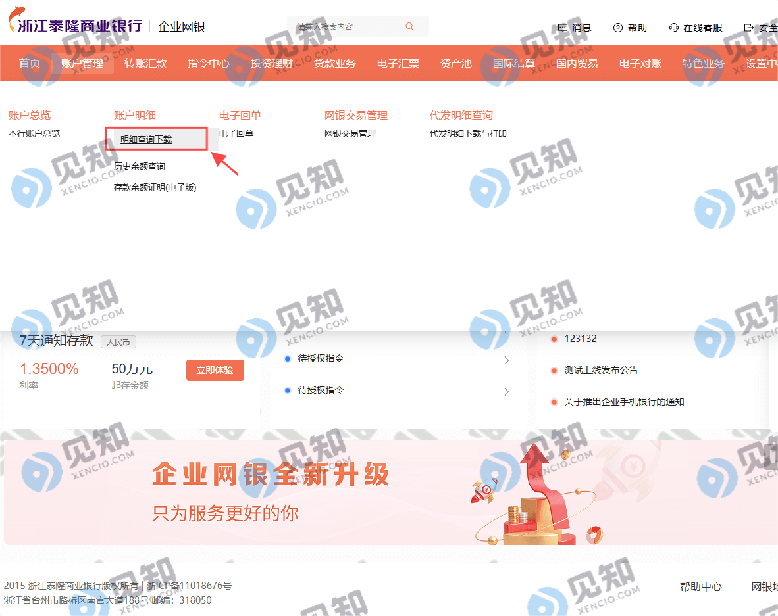Open the 账户管理 menu tab

pyautogui.click(x=82, y=63)
